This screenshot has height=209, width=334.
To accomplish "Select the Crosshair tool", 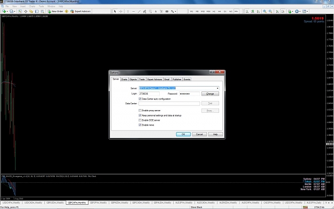I will tap(121, 11).
